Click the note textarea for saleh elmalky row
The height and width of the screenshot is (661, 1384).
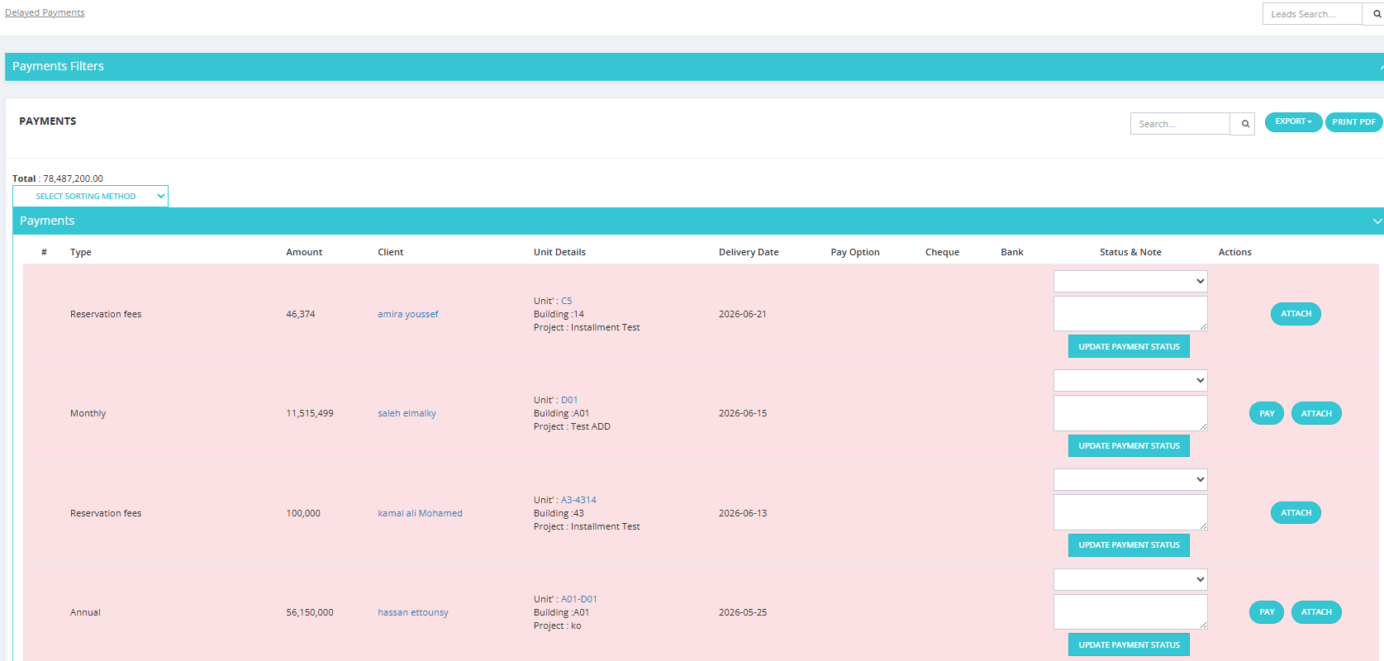(x=1130, y=413)
